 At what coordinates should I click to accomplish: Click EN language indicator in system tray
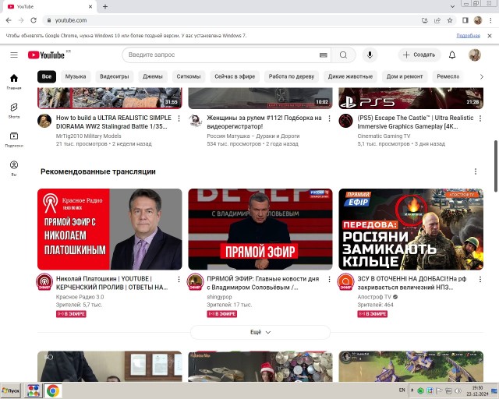[x=402, y=390]
